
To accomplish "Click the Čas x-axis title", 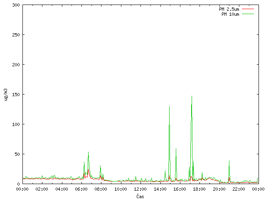I will coord(140,196).
